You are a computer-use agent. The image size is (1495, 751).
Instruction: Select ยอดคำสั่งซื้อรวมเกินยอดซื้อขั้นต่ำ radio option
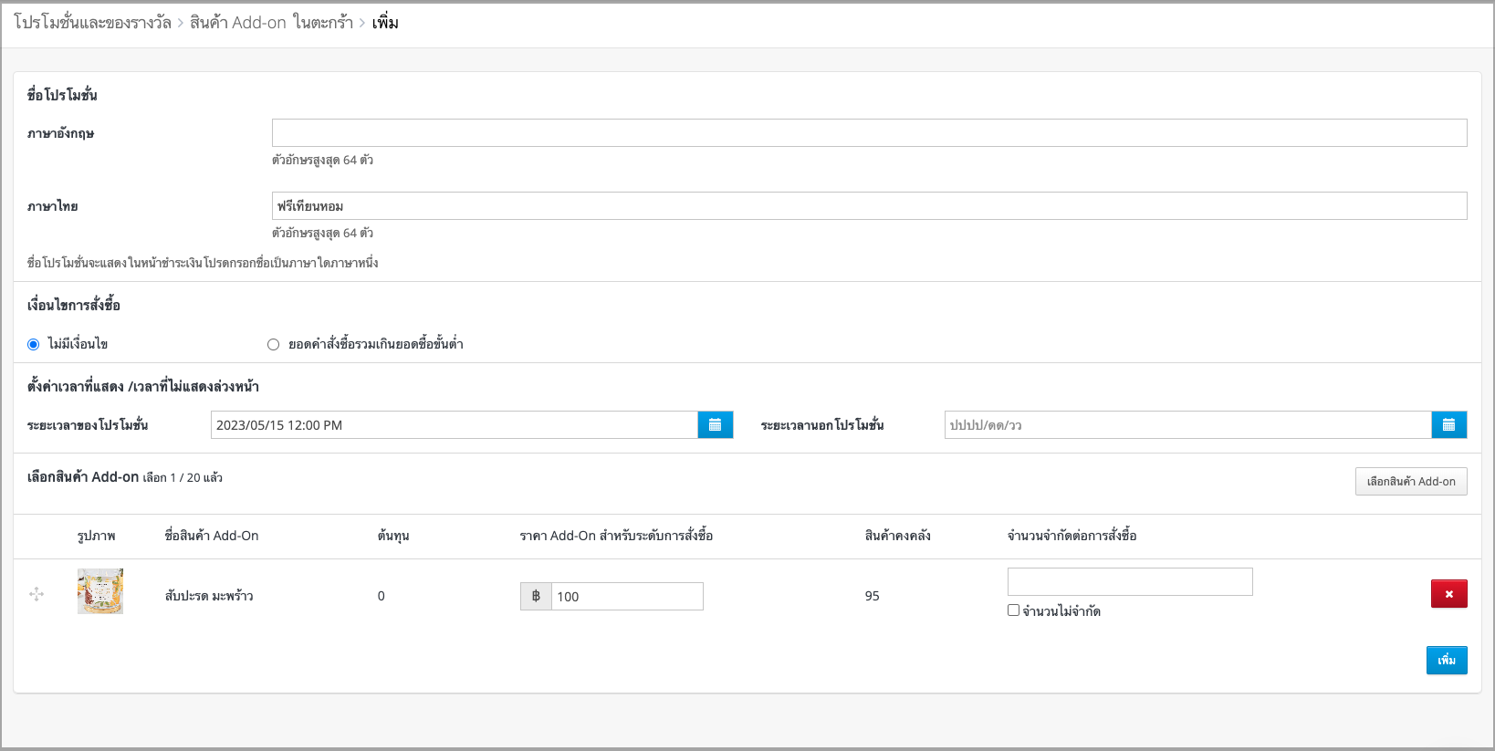pyautogui.click(x=273, y=345)
